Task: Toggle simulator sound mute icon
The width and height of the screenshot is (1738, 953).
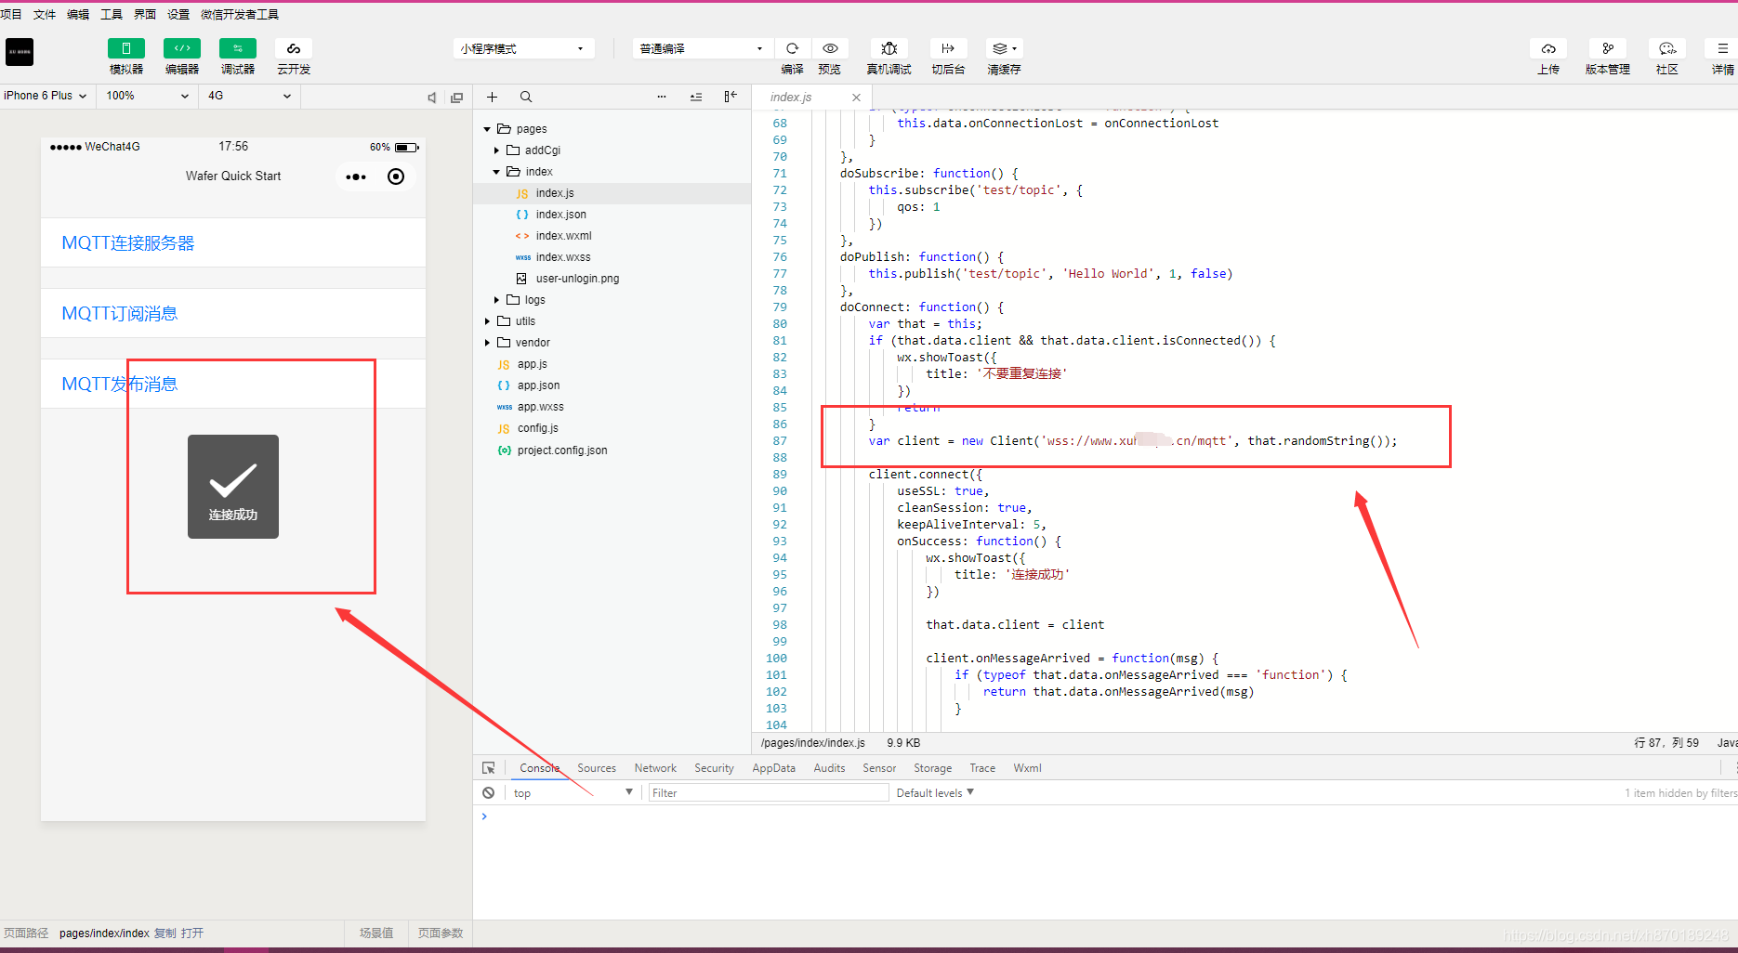Action: click(x=431, y=97)
